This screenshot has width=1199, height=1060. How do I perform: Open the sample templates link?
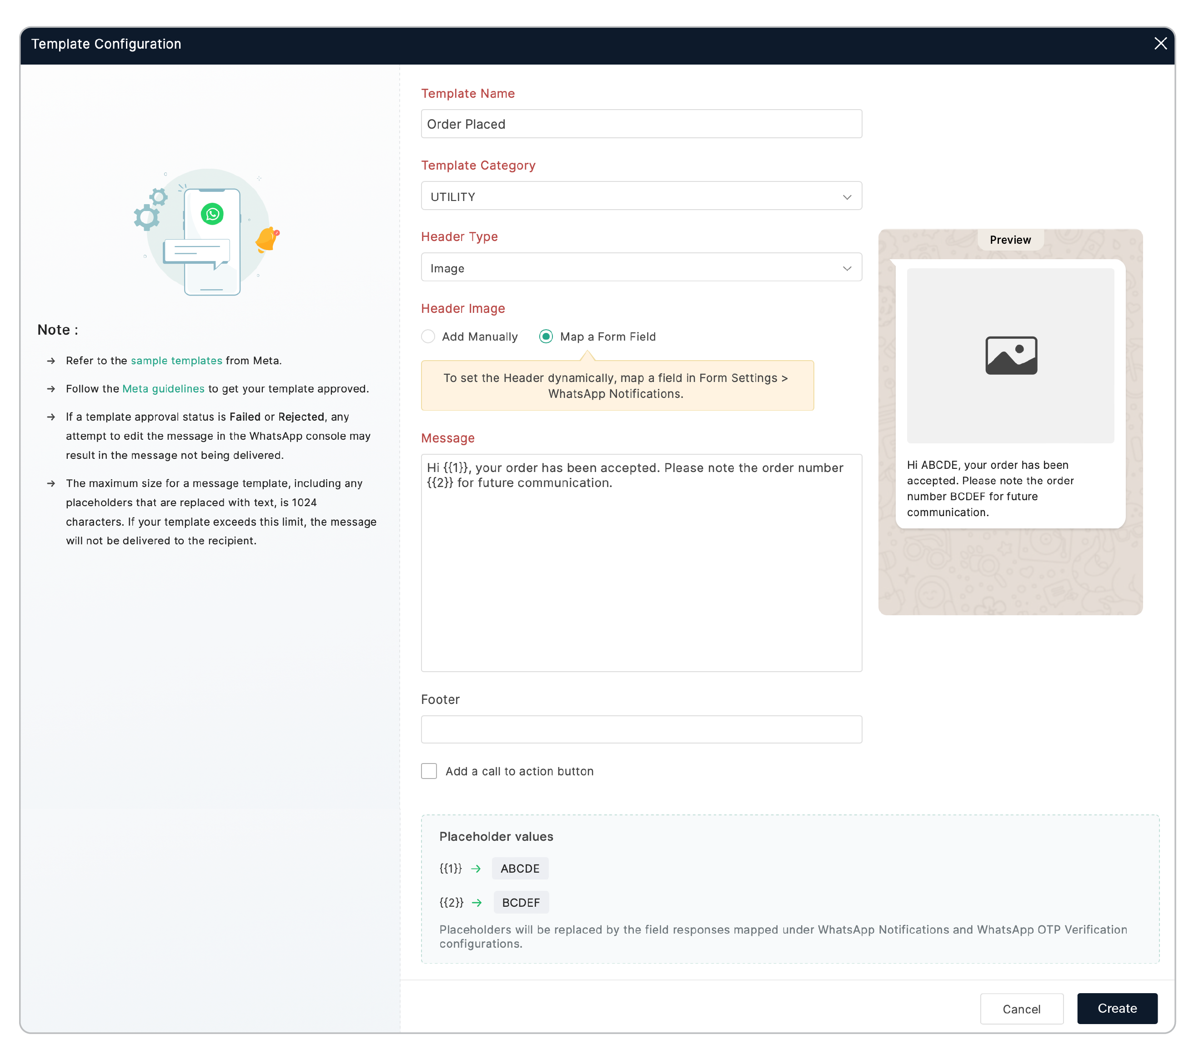click(176, 361)
